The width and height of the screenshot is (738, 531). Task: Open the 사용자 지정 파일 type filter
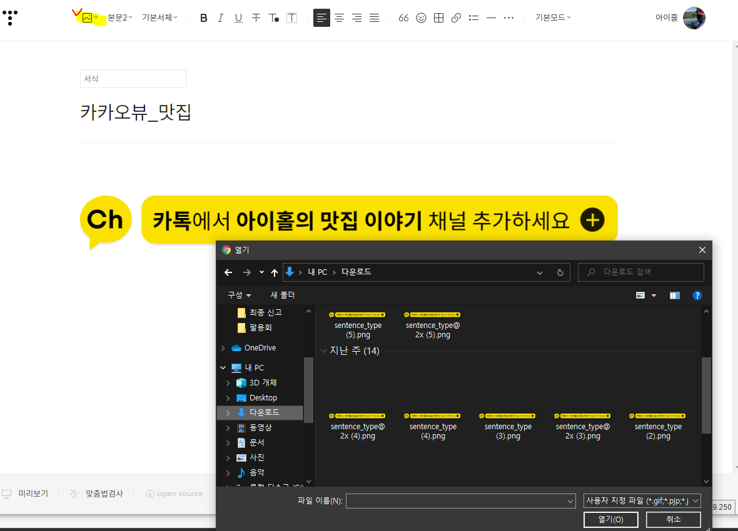pyautogui.click(x=642, y=501)
